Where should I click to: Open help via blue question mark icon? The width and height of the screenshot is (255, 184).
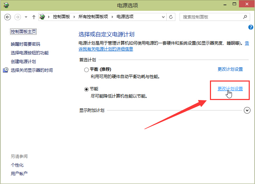(250, 27)
